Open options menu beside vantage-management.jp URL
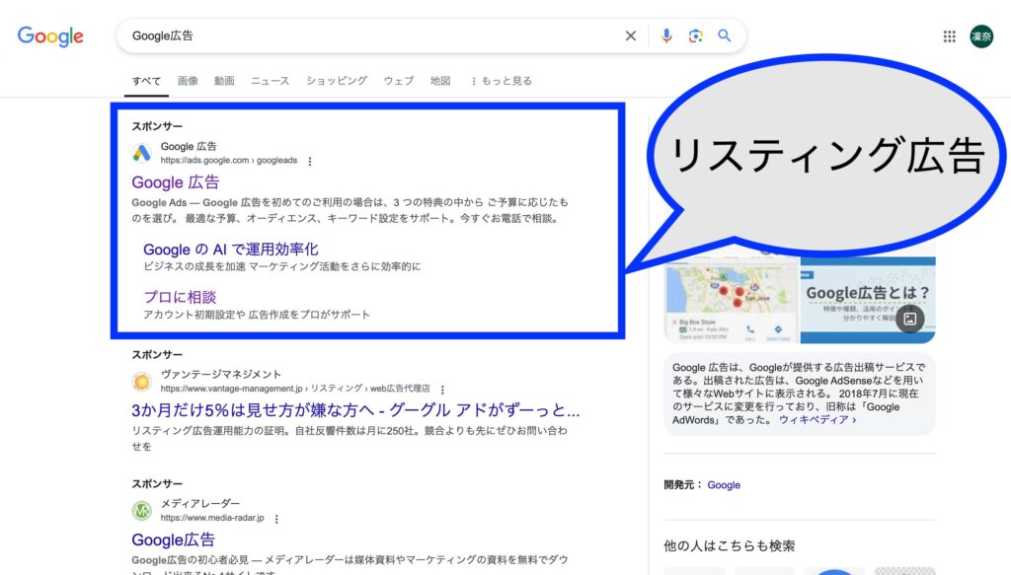Viewport: 1011px width, 575px height. 442,390
